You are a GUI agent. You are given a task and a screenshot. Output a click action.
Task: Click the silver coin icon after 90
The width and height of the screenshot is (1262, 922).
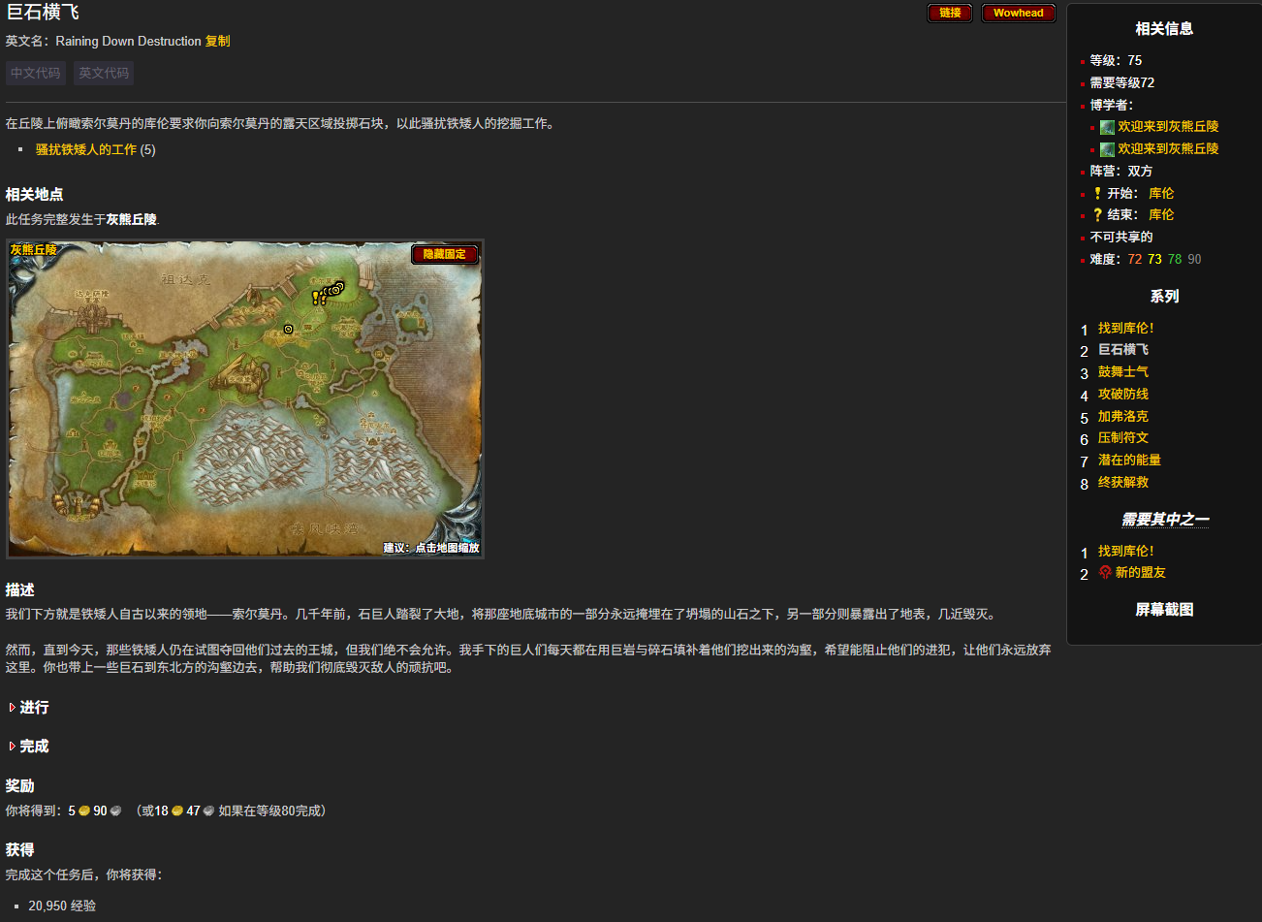115,811
